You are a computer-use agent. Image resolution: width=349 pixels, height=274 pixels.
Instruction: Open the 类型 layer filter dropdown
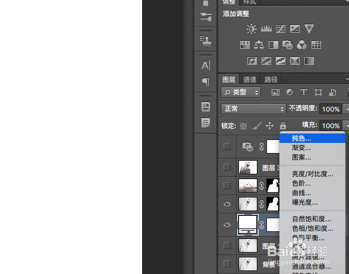point(241,92)
